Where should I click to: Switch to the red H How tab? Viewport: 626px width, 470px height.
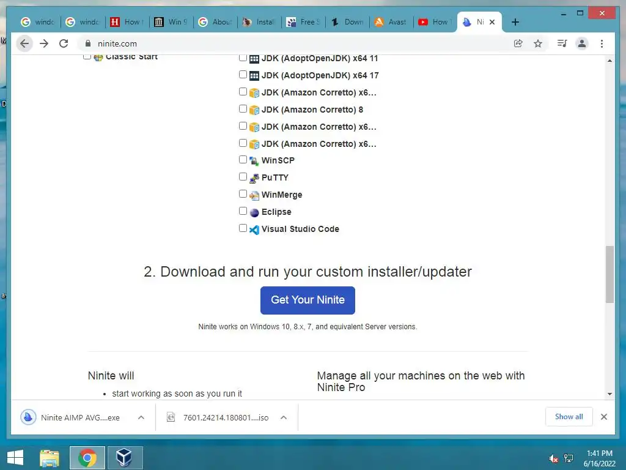pos(127,22)
